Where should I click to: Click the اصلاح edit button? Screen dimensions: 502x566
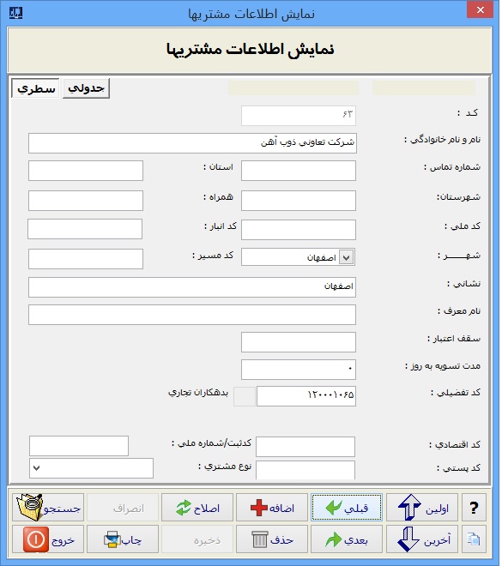tap(197, 507)
